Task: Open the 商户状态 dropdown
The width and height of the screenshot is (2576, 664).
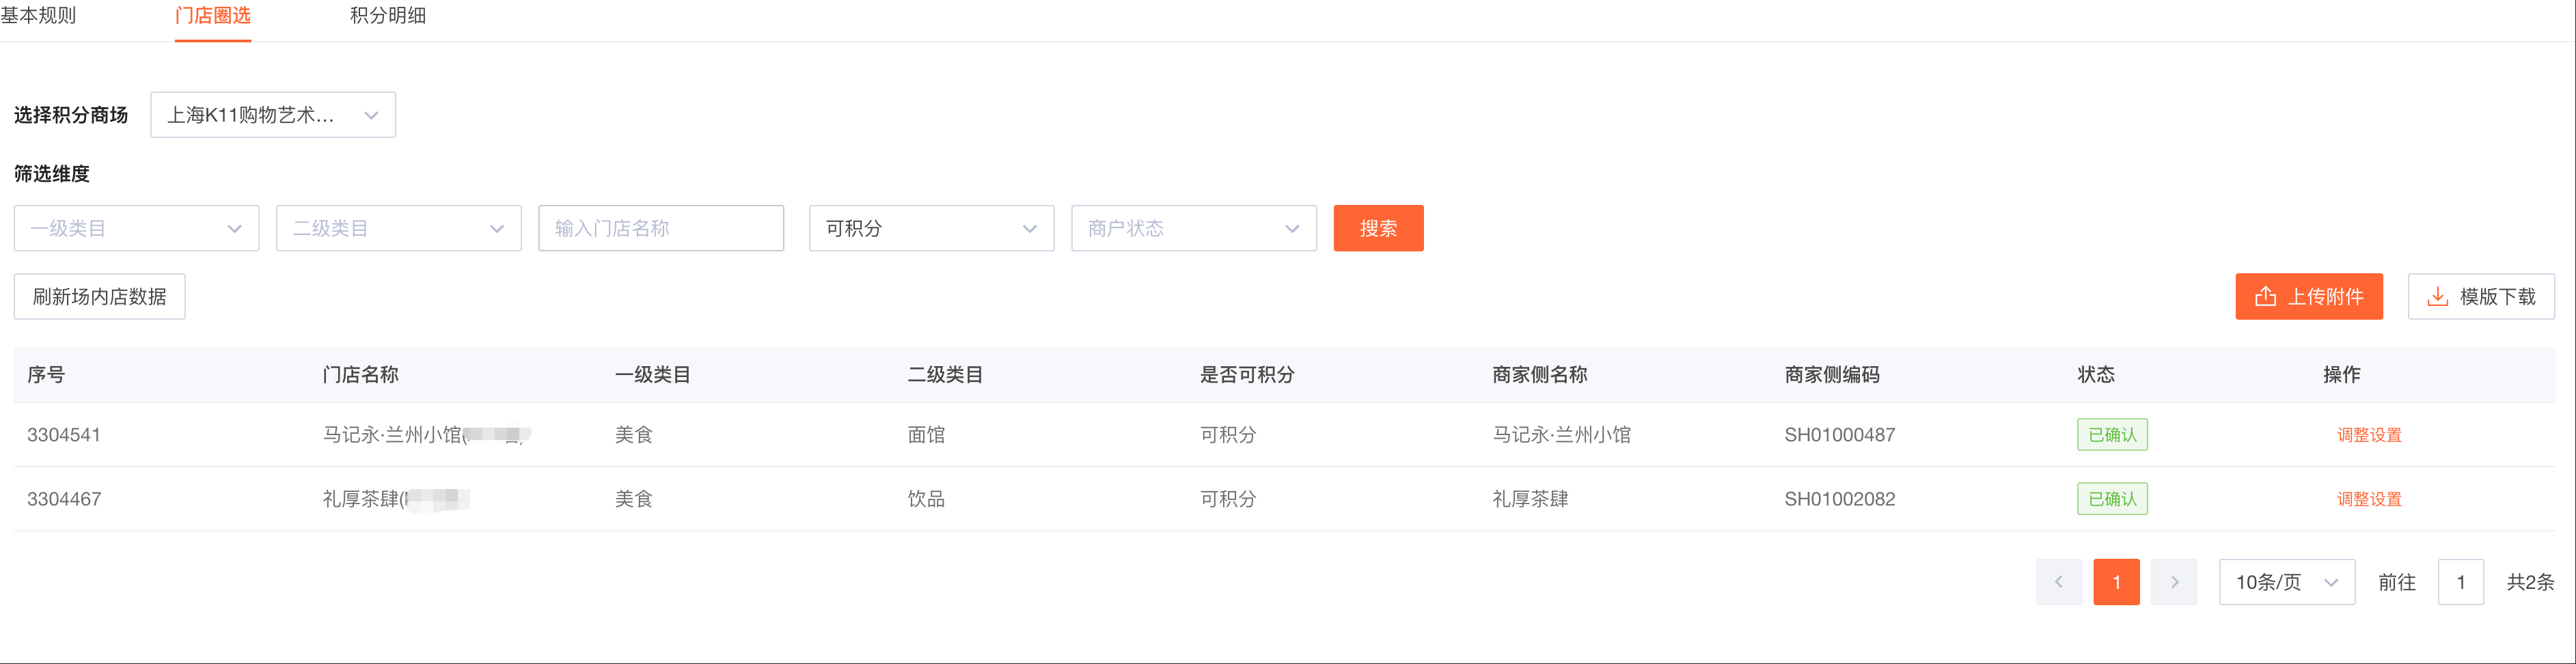Action: [x=1193, y=228]
